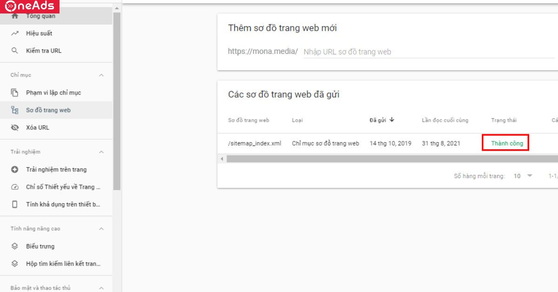Click the sort arrow next to Đã gửi
Screen dimensions: 558x292
392,120
